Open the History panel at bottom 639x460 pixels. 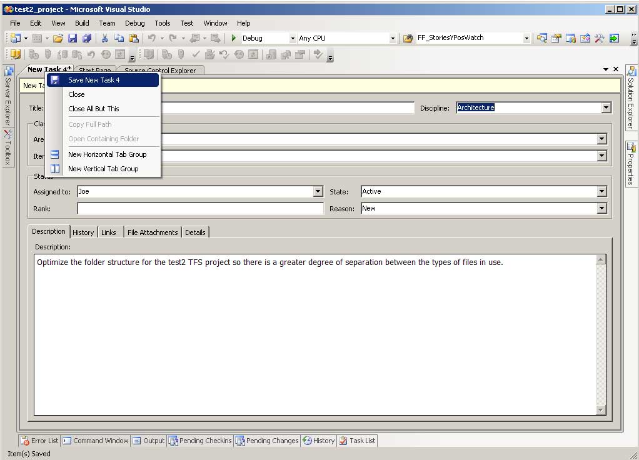pos(319,441)
